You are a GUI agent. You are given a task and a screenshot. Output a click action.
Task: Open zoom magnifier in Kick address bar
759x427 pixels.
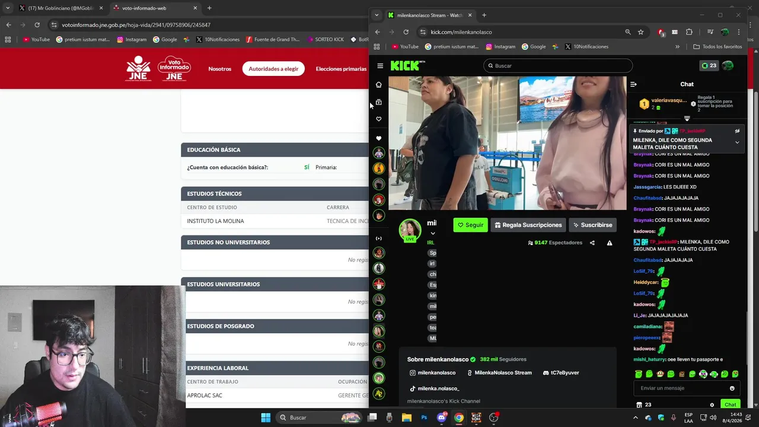[627, 32]
